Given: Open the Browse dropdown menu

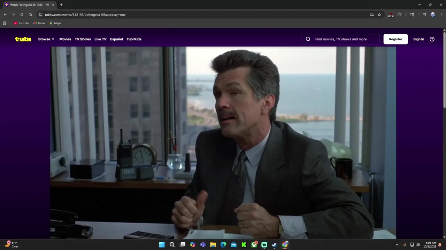Looking at the screenshot, I should (x=46, y=39).
